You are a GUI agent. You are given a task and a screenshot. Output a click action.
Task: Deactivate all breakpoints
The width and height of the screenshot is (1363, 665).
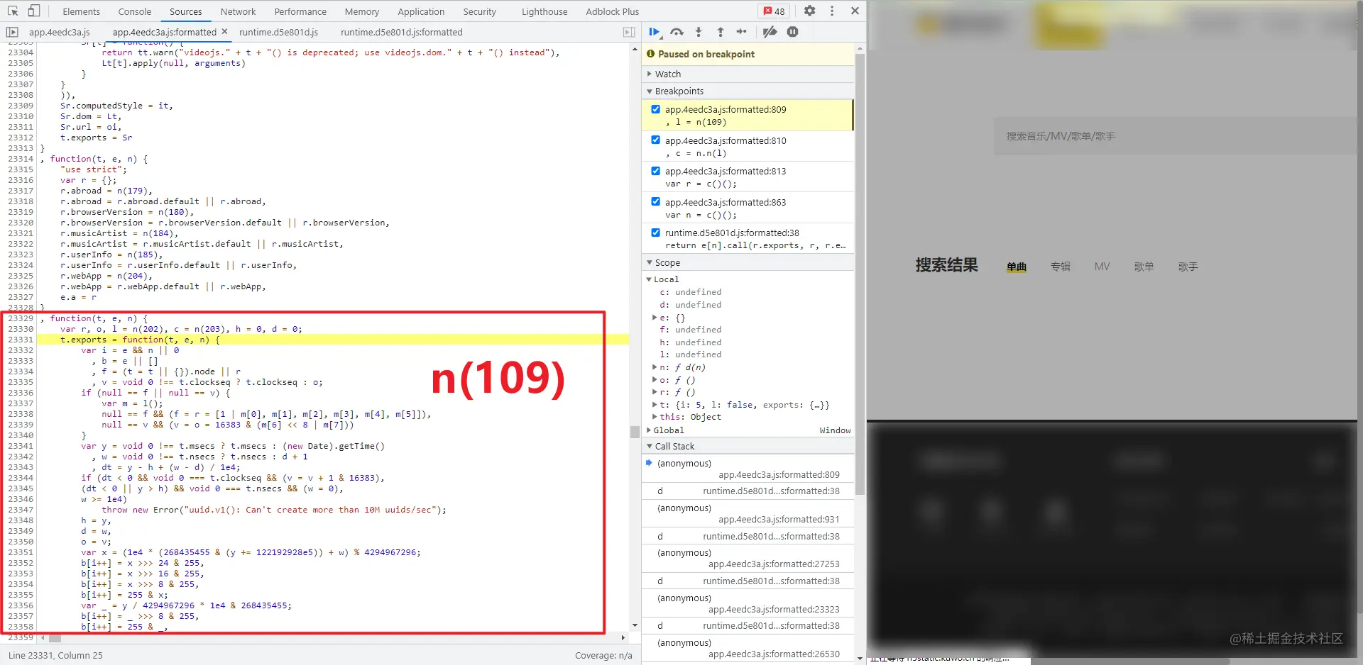click(x=770, y=32)
